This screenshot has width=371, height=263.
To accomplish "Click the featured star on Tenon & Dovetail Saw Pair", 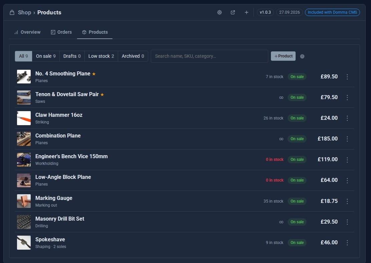I will [x=102, y=94].
